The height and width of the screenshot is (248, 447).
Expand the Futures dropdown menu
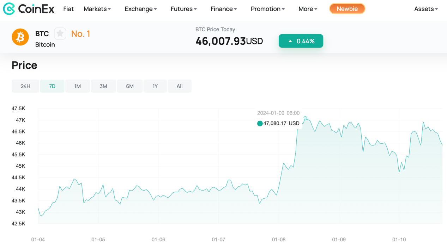(x=183, y=9)
